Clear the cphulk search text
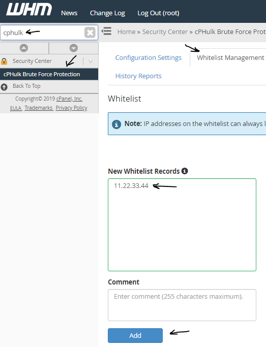The width and height of the screenshot is (266, 347). pyautogui.click(x=90, y=33)
